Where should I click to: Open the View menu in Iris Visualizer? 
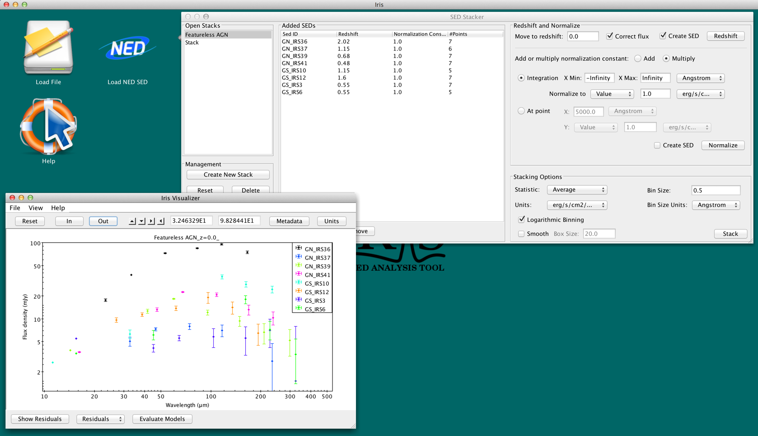(36, 208)
